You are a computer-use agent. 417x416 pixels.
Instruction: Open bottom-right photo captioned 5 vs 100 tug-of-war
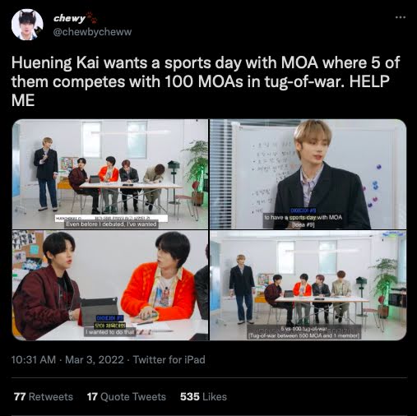point(308,285)
